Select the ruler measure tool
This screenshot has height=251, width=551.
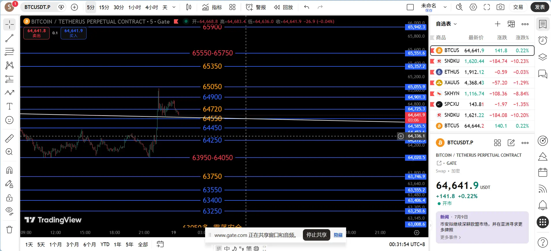click(x=10, y=138)
